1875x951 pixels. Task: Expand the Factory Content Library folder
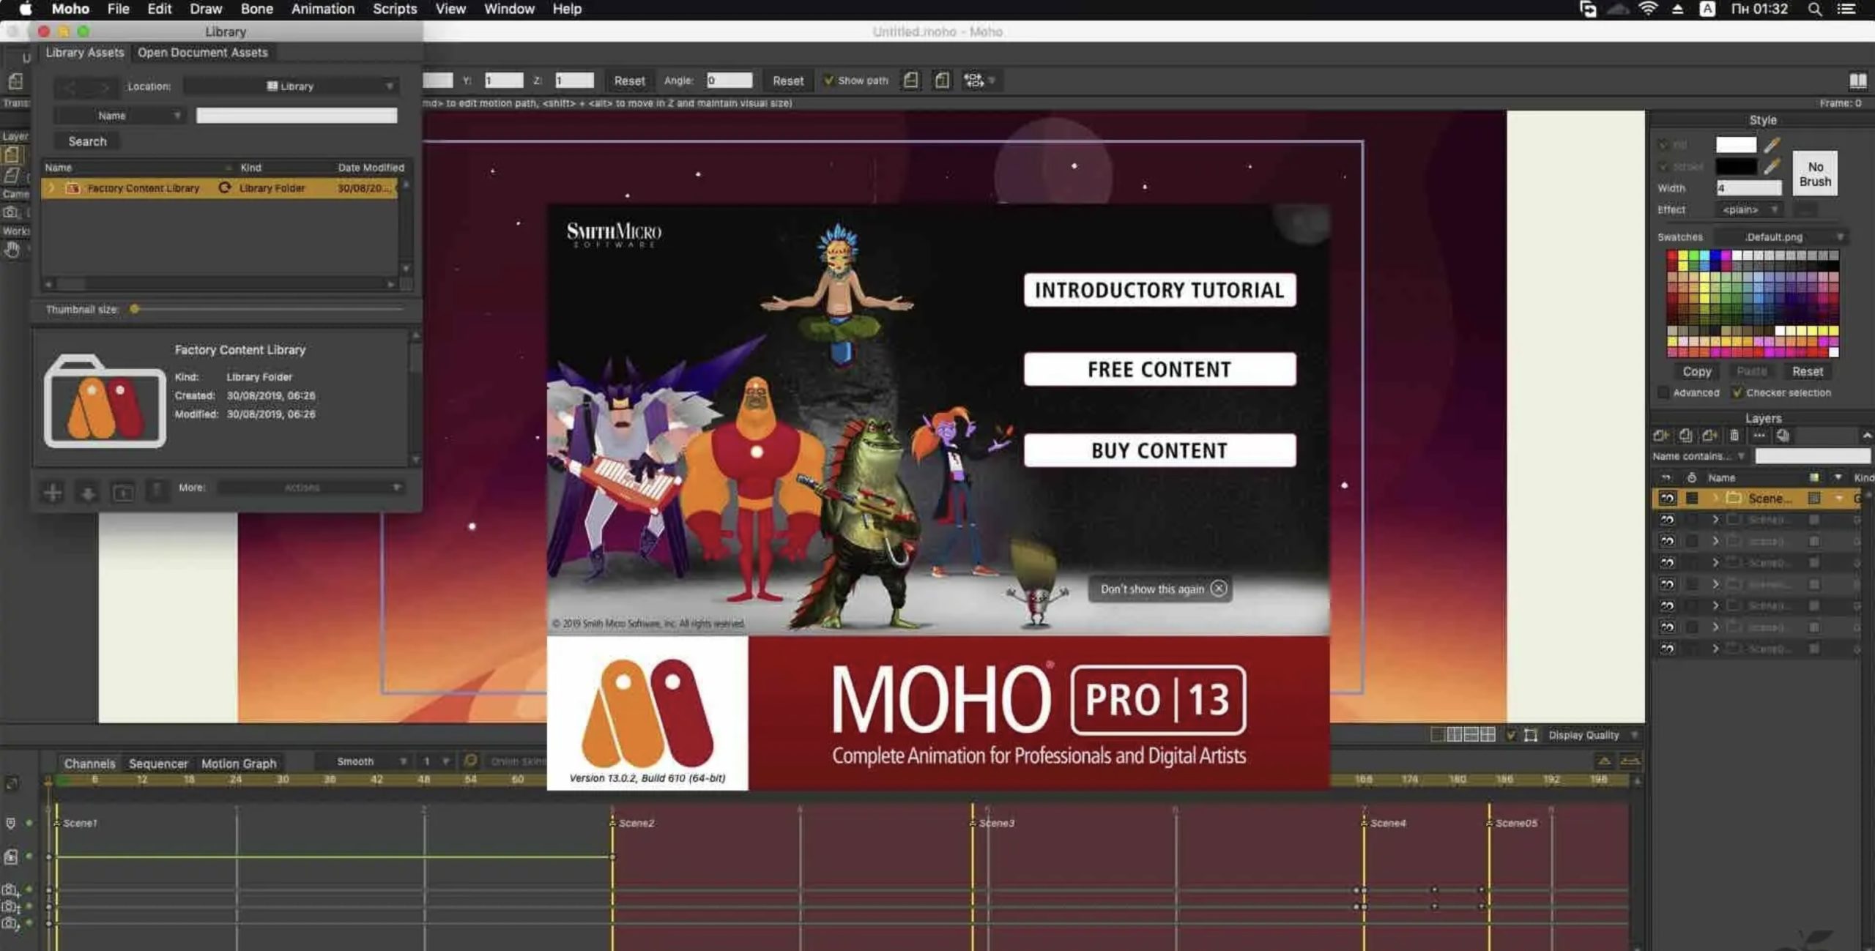tap(51, 188)
